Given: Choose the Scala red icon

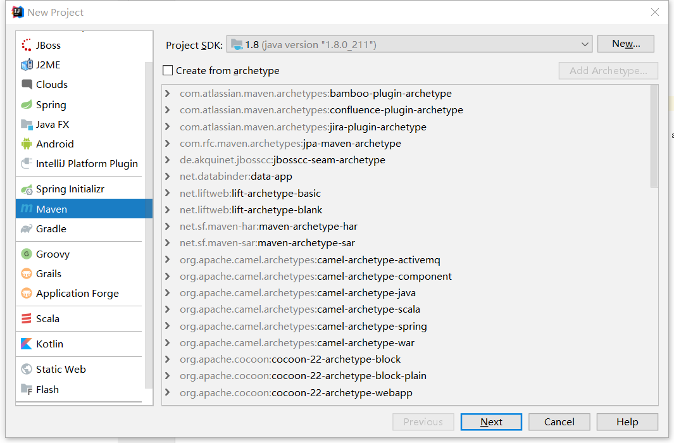Looking at the screenshot, I should (x=27, y=318).
